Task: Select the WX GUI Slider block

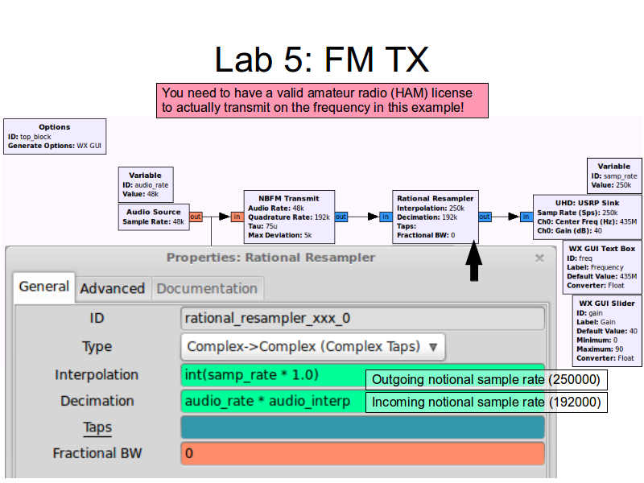Action: point(608,330)
